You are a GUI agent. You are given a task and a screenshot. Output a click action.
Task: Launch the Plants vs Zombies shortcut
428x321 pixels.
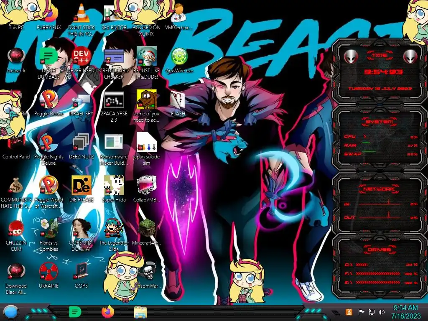click(49, 235)
